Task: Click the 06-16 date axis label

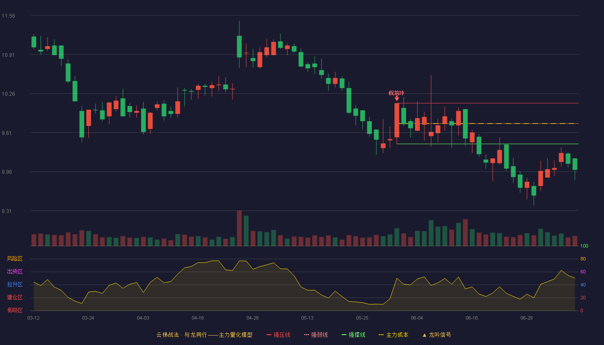Action: [472, 318]
